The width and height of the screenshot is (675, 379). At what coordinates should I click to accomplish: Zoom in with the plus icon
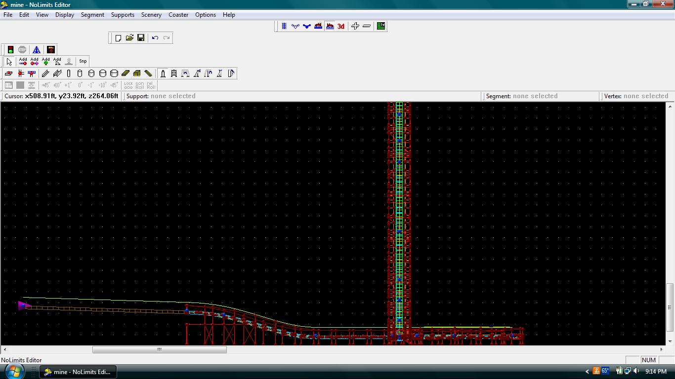(x=355, y=26)
